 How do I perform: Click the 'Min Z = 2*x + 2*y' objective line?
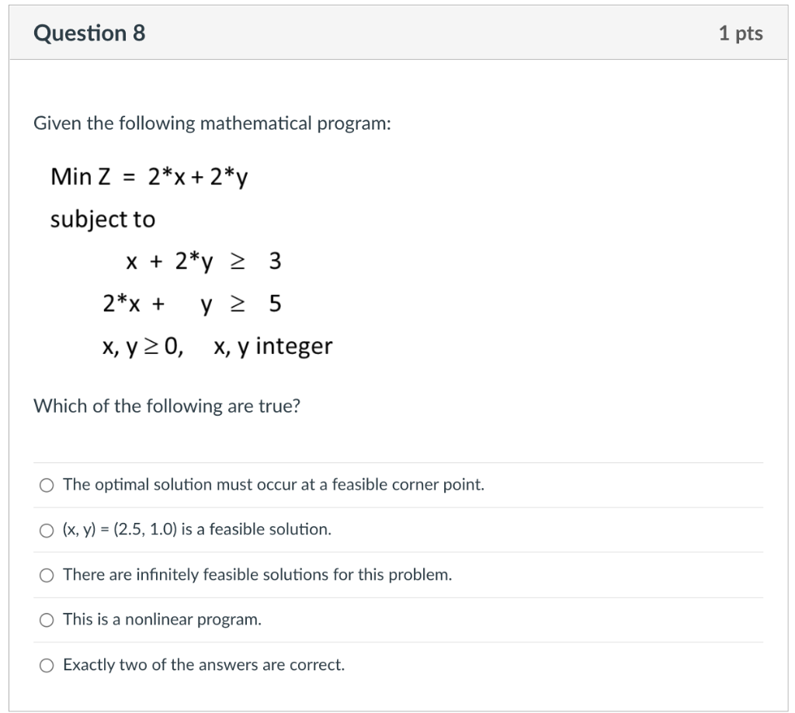[150, 175]
